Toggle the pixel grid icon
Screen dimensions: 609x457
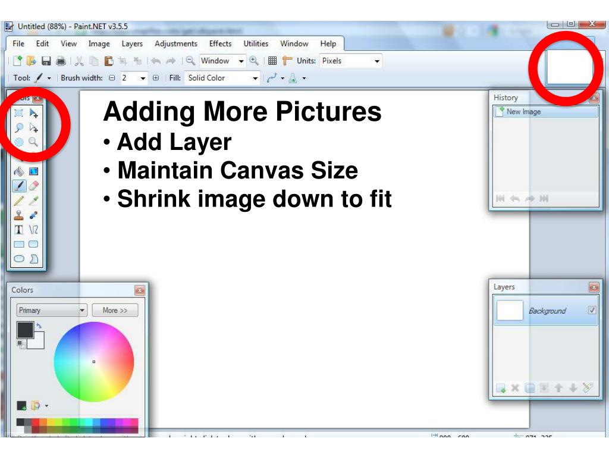pyautogui.click(x=272, y=61)
